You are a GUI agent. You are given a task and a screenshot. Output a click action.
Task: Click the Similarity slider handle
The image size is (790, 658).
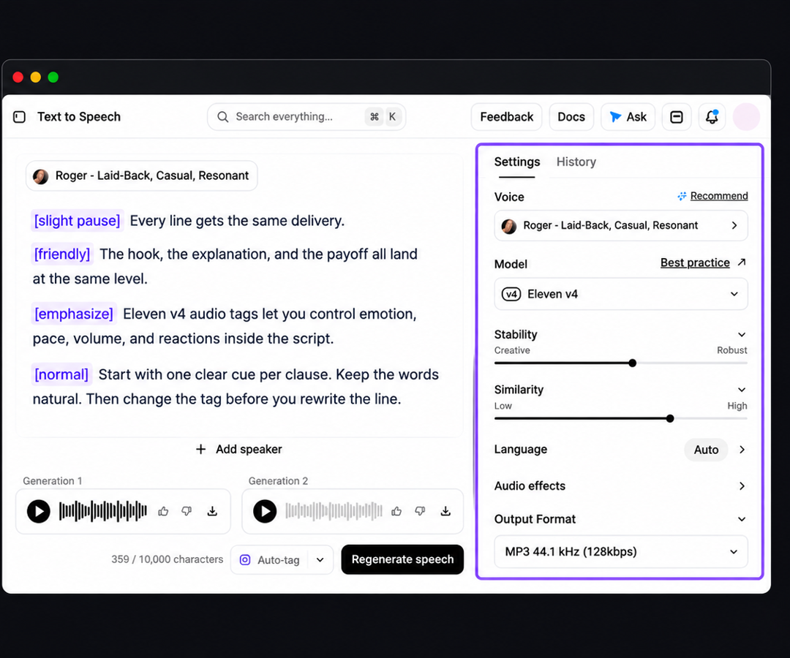pyautogui.click(x=669, y=418)
